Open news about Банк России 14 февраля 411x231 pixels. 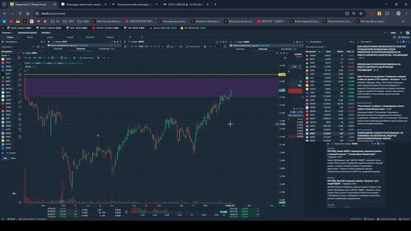381,78
